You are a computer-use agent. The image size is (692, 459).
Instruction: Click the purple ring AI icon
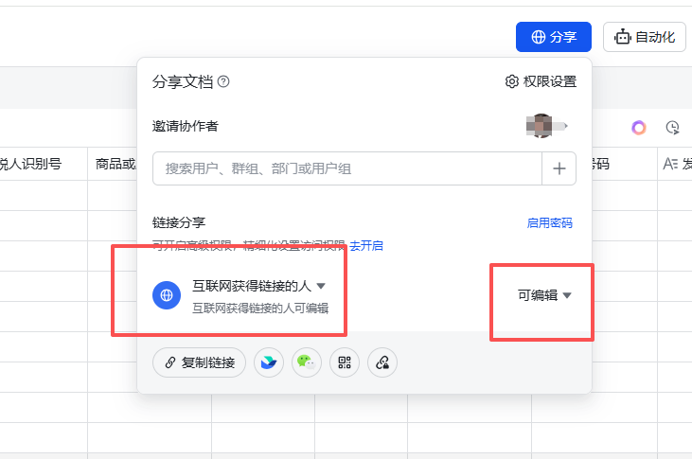(639, 128)
